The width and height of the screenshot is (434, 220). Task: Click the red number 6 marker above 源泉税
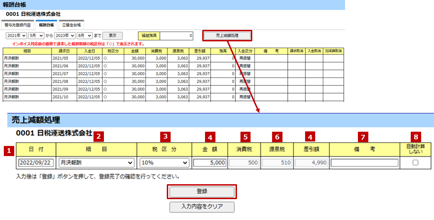click(277, 137)
